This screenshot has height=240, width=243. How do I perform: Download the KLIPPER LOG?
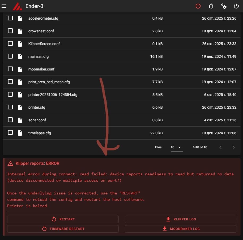[x=181, y=219]
